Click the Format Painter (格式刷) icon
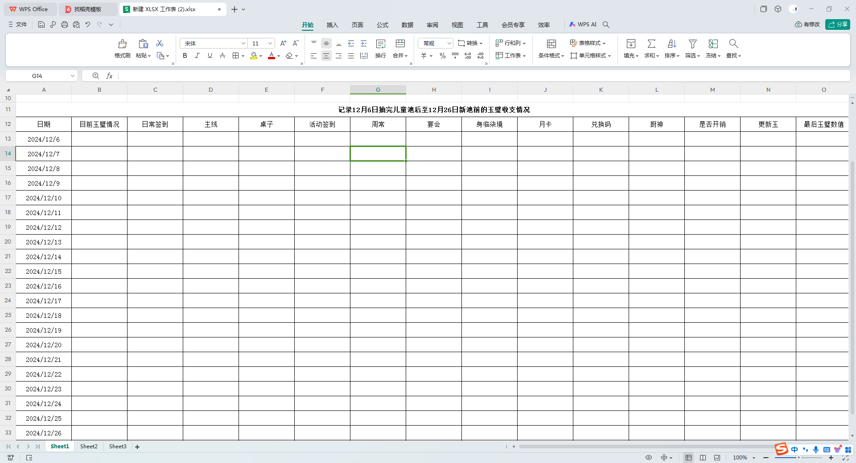 point(122,44)
